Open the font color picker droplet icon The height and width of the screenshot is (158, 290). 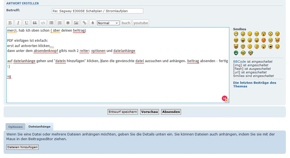tap(93, 23)
